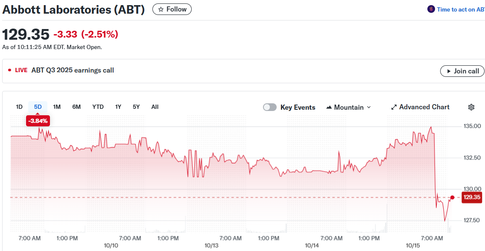485x251 pixels.
Task: Select the 1M time range tab
Action: tap(57, 107)
